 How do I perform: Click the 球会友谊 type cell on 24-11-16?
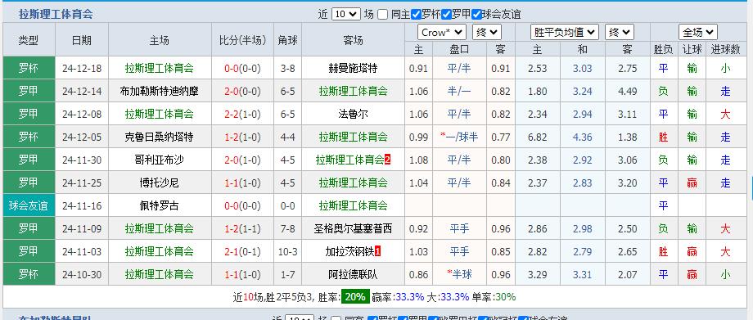pyautogui.click(x=29, y=205)
